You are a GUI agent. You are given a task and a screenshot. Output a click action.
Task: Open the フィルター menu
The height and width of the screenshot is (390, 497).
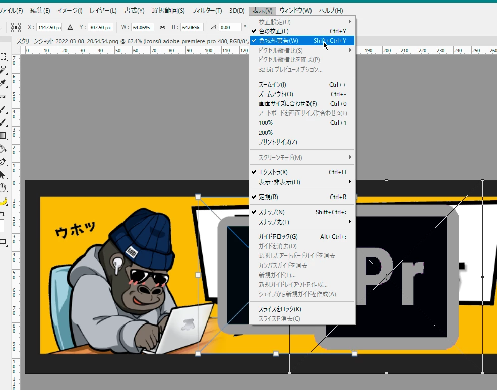pos(207,11)
